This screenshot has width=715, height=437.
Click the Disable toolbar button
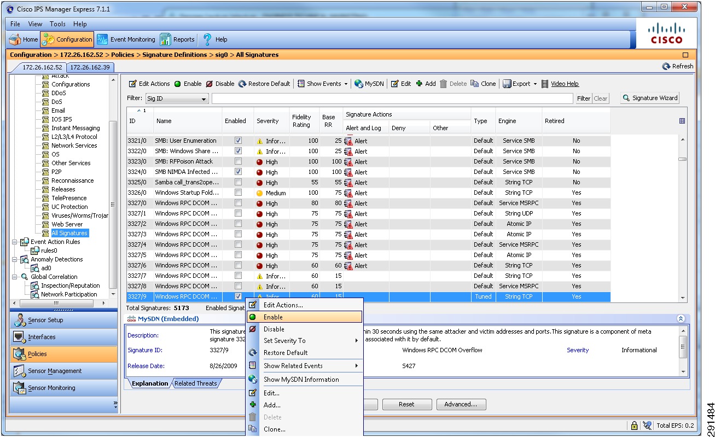coord(220,84)
